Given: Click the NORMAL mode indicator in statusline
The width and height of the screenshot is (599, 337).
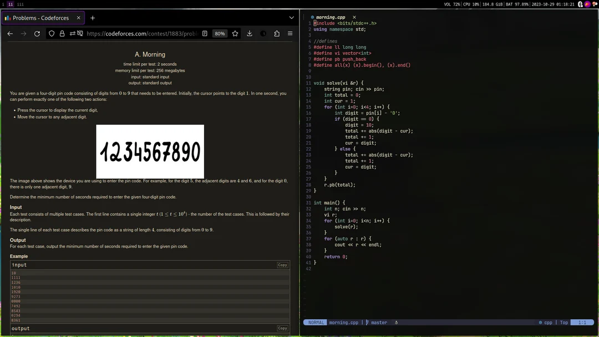Looking at the screenshot, I should pyautogui.click(x=315, y=322).
